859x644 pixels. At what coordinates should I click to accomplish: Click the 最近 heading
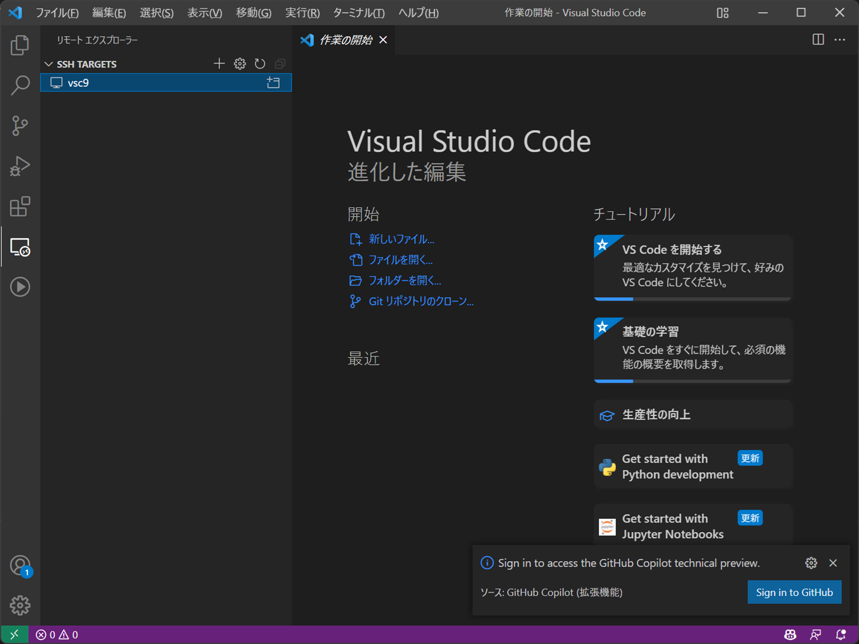coord(364,359)
